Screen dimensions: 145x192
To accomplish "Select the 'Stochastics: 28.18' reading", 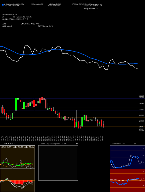I will (x=9, y=15).
